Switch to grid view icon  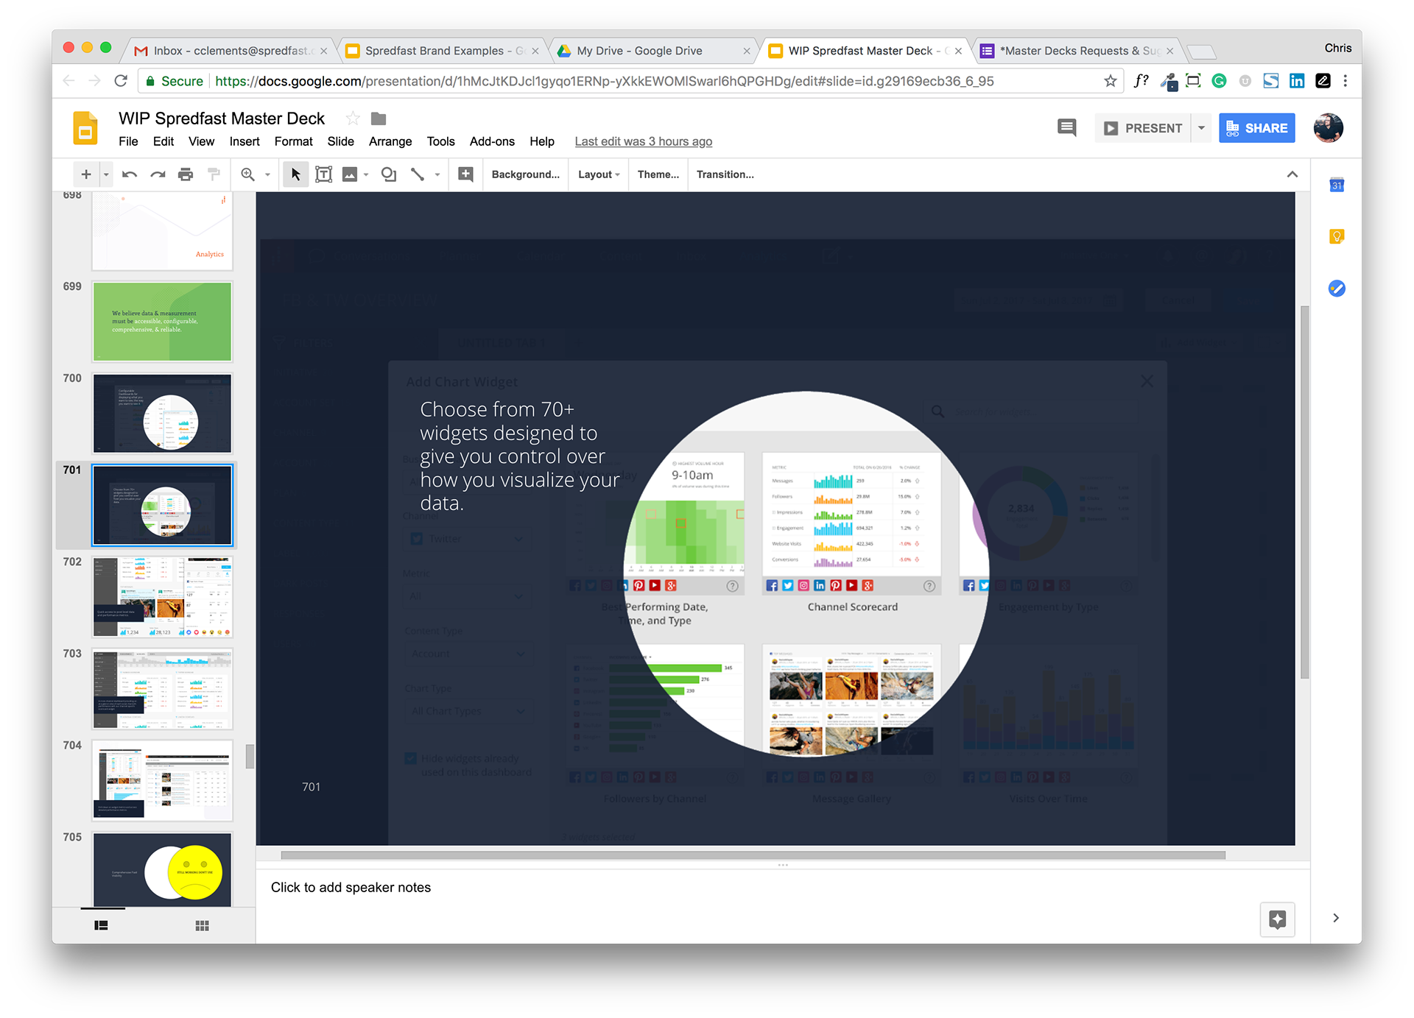tap(202, 925)
